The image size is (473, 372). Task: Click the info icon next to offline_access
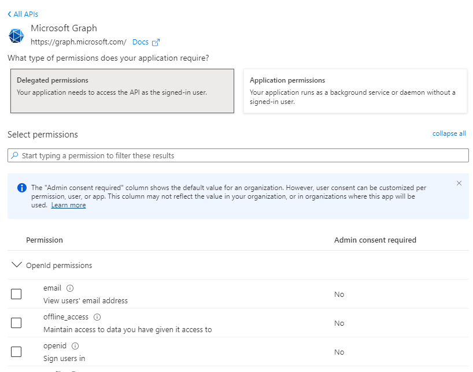(x=97, y=317)
